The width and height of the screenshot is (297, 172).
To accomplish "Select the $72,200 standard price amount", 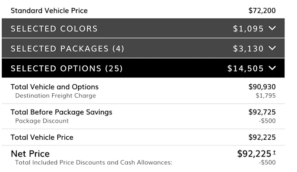I will (x=262, y=10).
